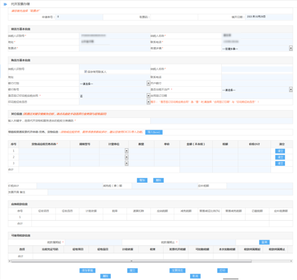Open 发票预览 invoice preview

177,270
